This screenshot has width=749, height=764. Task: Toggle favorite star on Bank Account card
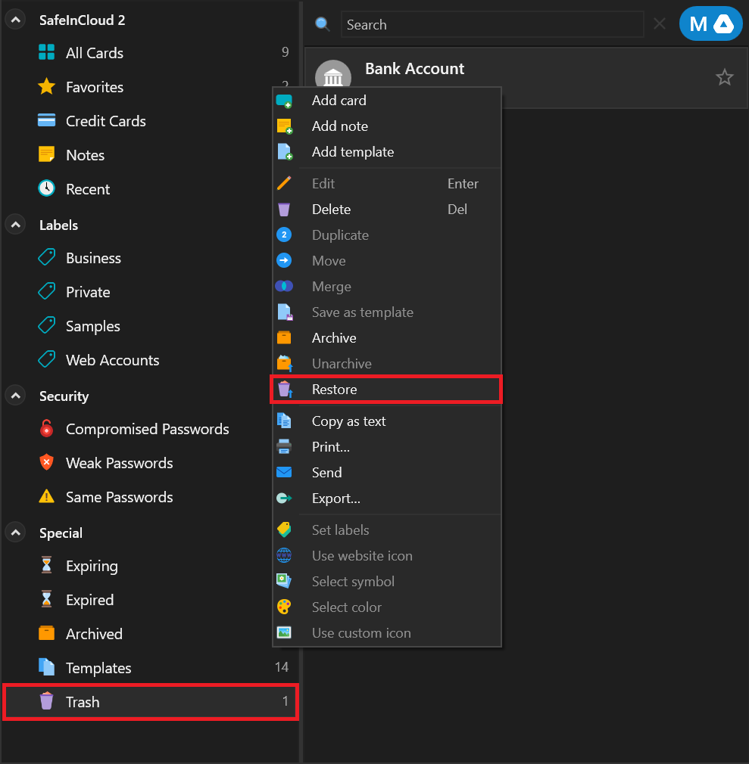click(724, 77)
